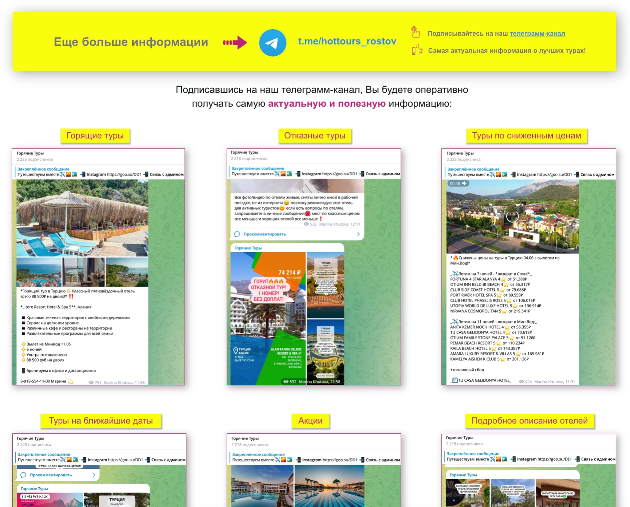Screen dimensions: 630x507
Task: Mute the video with the speaker icon
Action: 464,184
